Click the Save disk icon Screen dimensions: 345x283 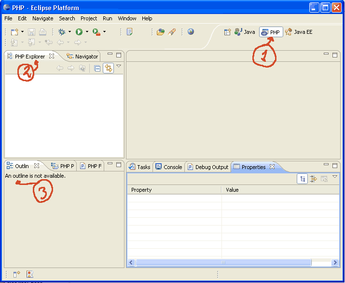coord(31,32)
